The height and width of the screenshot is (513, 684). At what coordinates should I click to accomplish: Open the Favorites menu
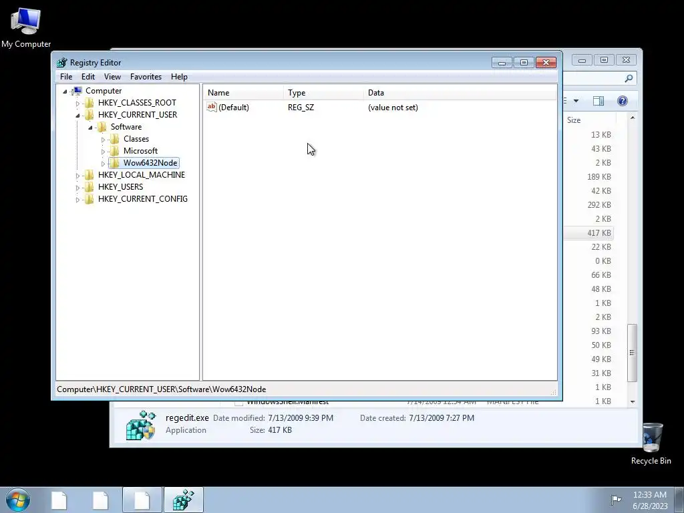[x=146, y=77]
